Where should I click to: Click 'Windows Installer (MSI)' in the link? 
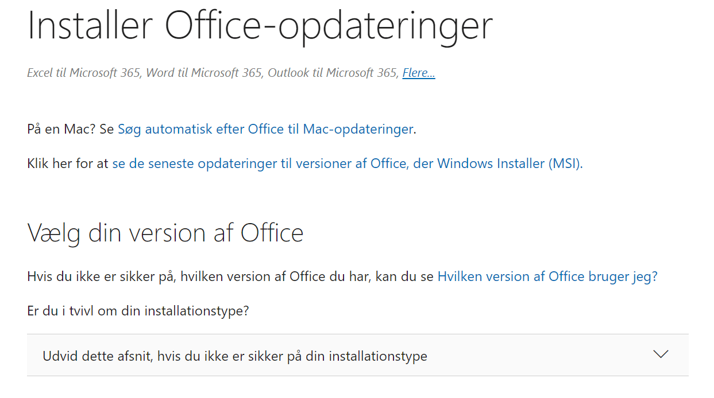click(x=510, y=163)
